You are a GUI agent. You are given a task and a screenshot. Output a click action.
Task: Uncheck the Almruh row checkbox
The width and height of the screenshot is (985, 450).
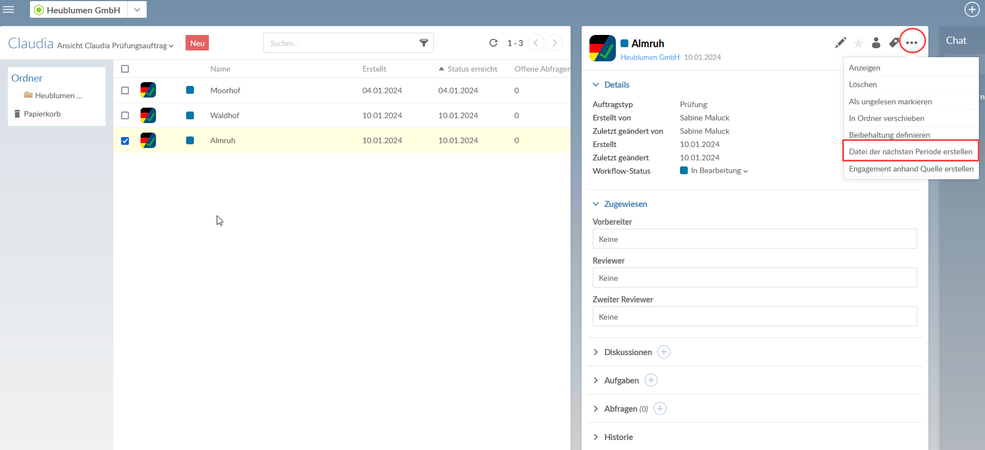coord(125,141)
